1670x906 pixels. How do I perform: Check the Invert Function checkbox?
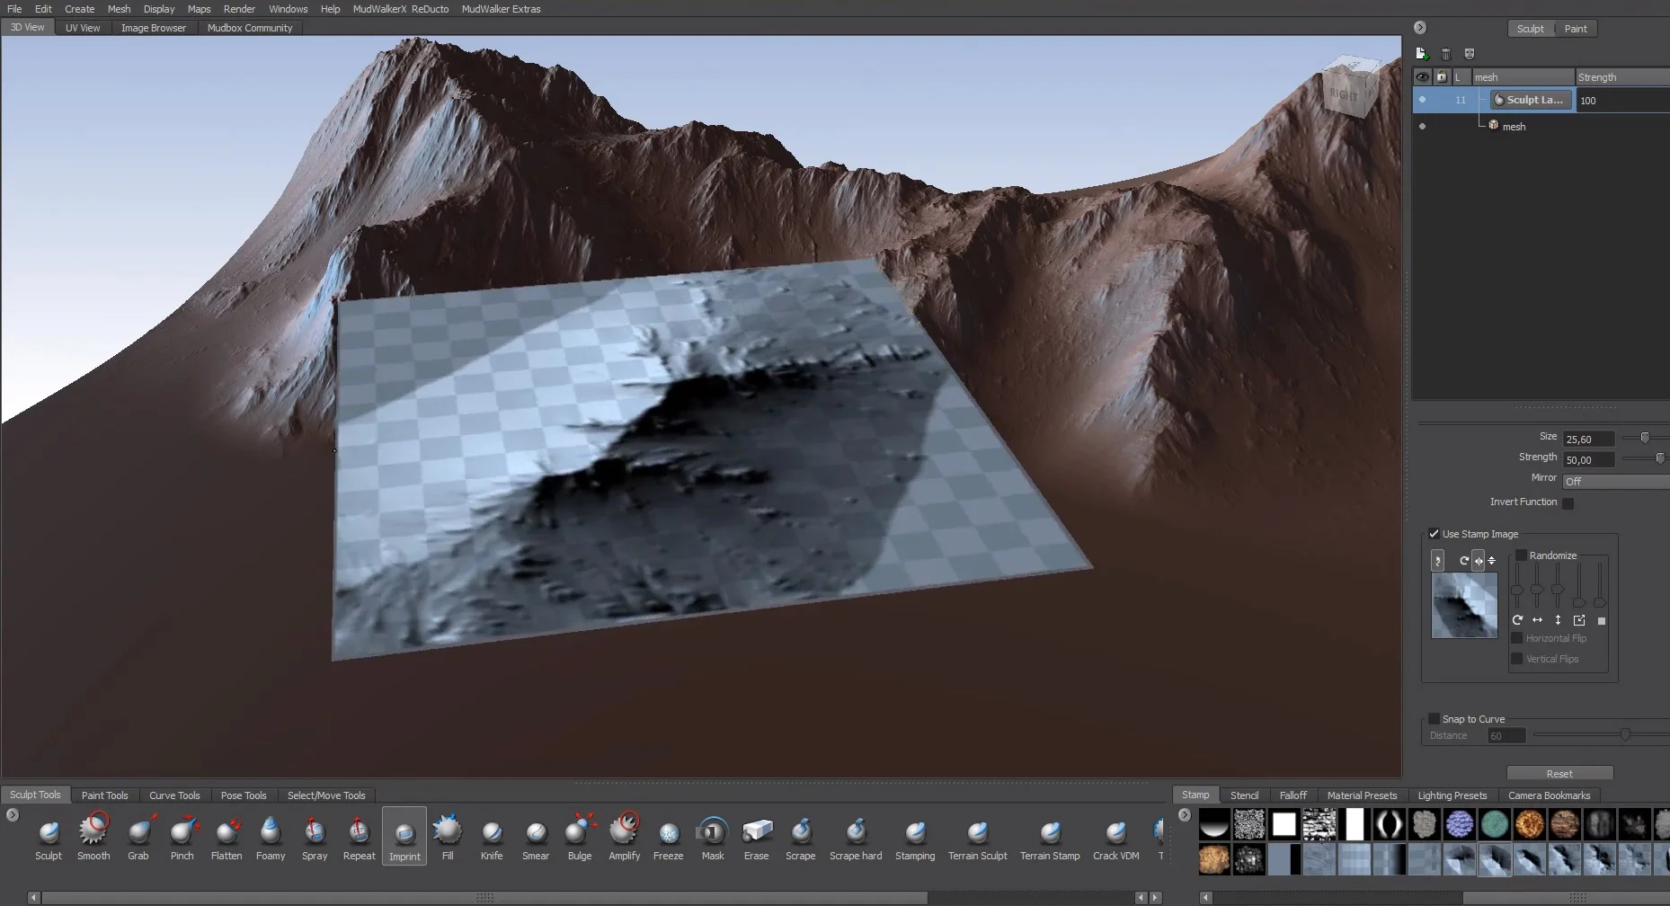pyautogui.click(x=1568, y=503)
